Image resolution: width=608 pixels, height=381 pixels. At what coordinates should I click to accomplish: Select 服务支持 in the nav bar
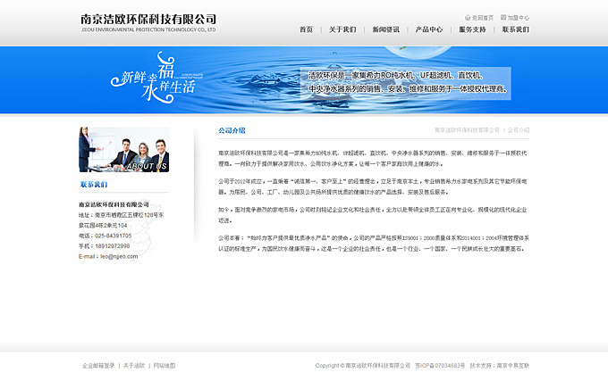(x=472, y=29)
